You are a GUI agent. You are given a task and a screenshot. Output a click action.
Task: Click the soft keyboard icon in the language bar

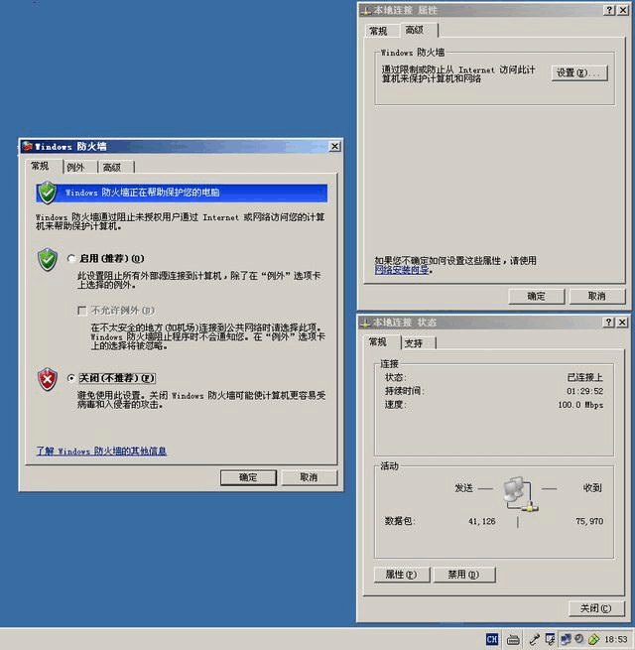[513, 639]
